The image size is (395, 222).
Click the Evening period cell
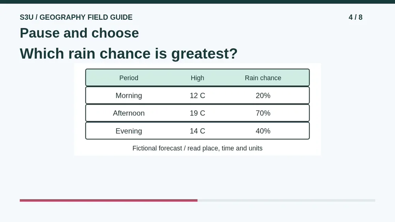click(x=129, y=131)
